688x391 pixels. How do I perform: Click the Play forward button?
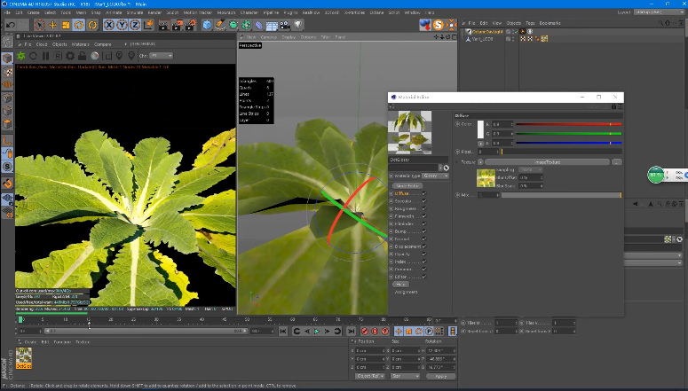317,332
